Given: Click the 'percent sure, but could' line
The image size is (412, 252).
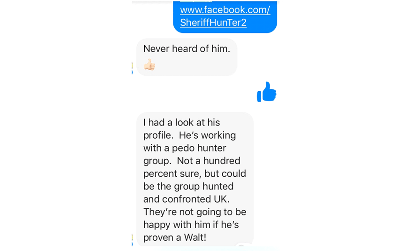Looking at the screenshot, I should tap(194, 173).
